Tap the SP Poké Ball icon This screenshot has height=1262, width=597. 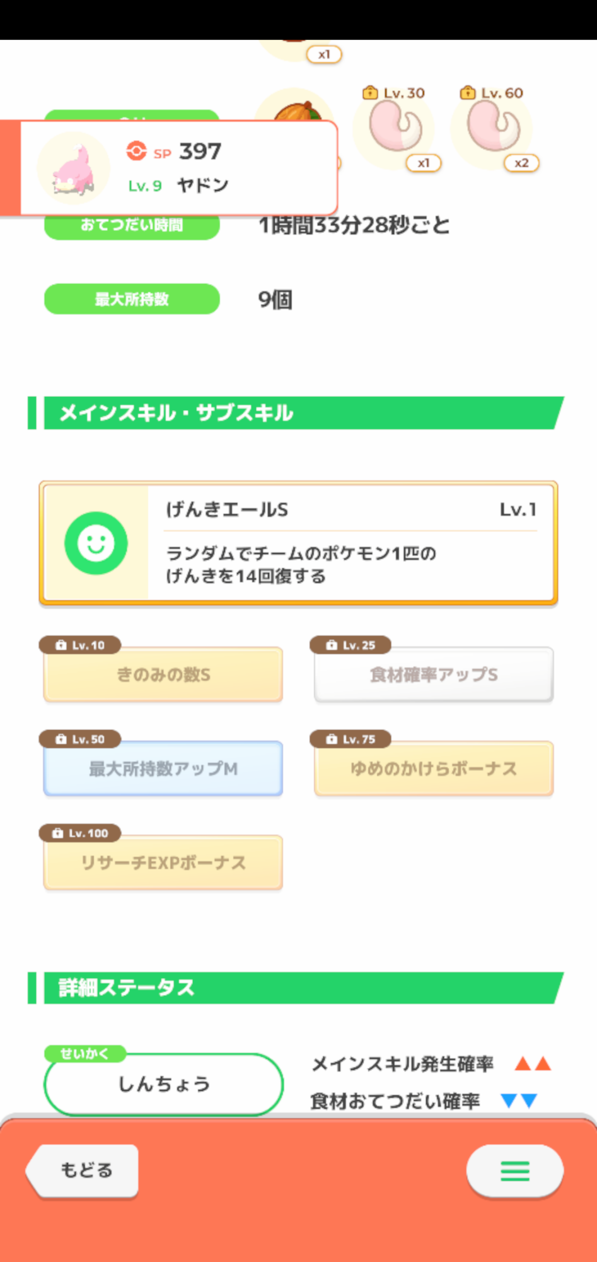click(136, 151)
